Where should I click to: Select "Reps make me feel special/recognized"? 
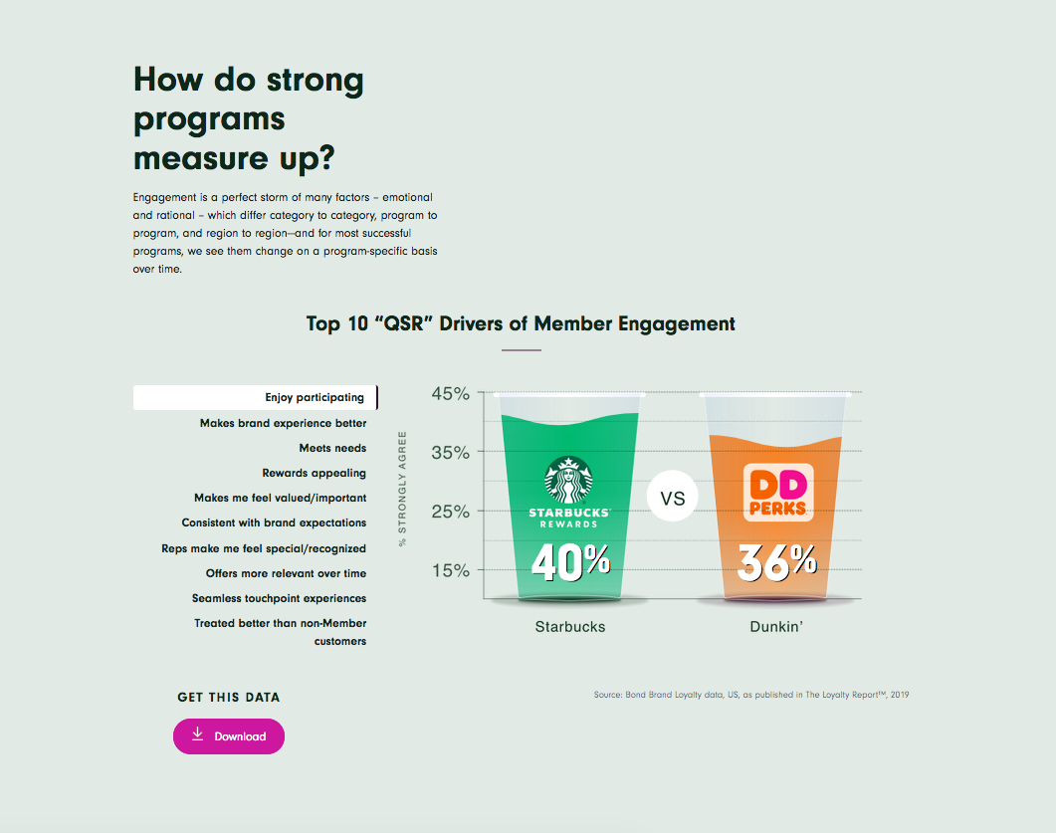click(264, 548)
